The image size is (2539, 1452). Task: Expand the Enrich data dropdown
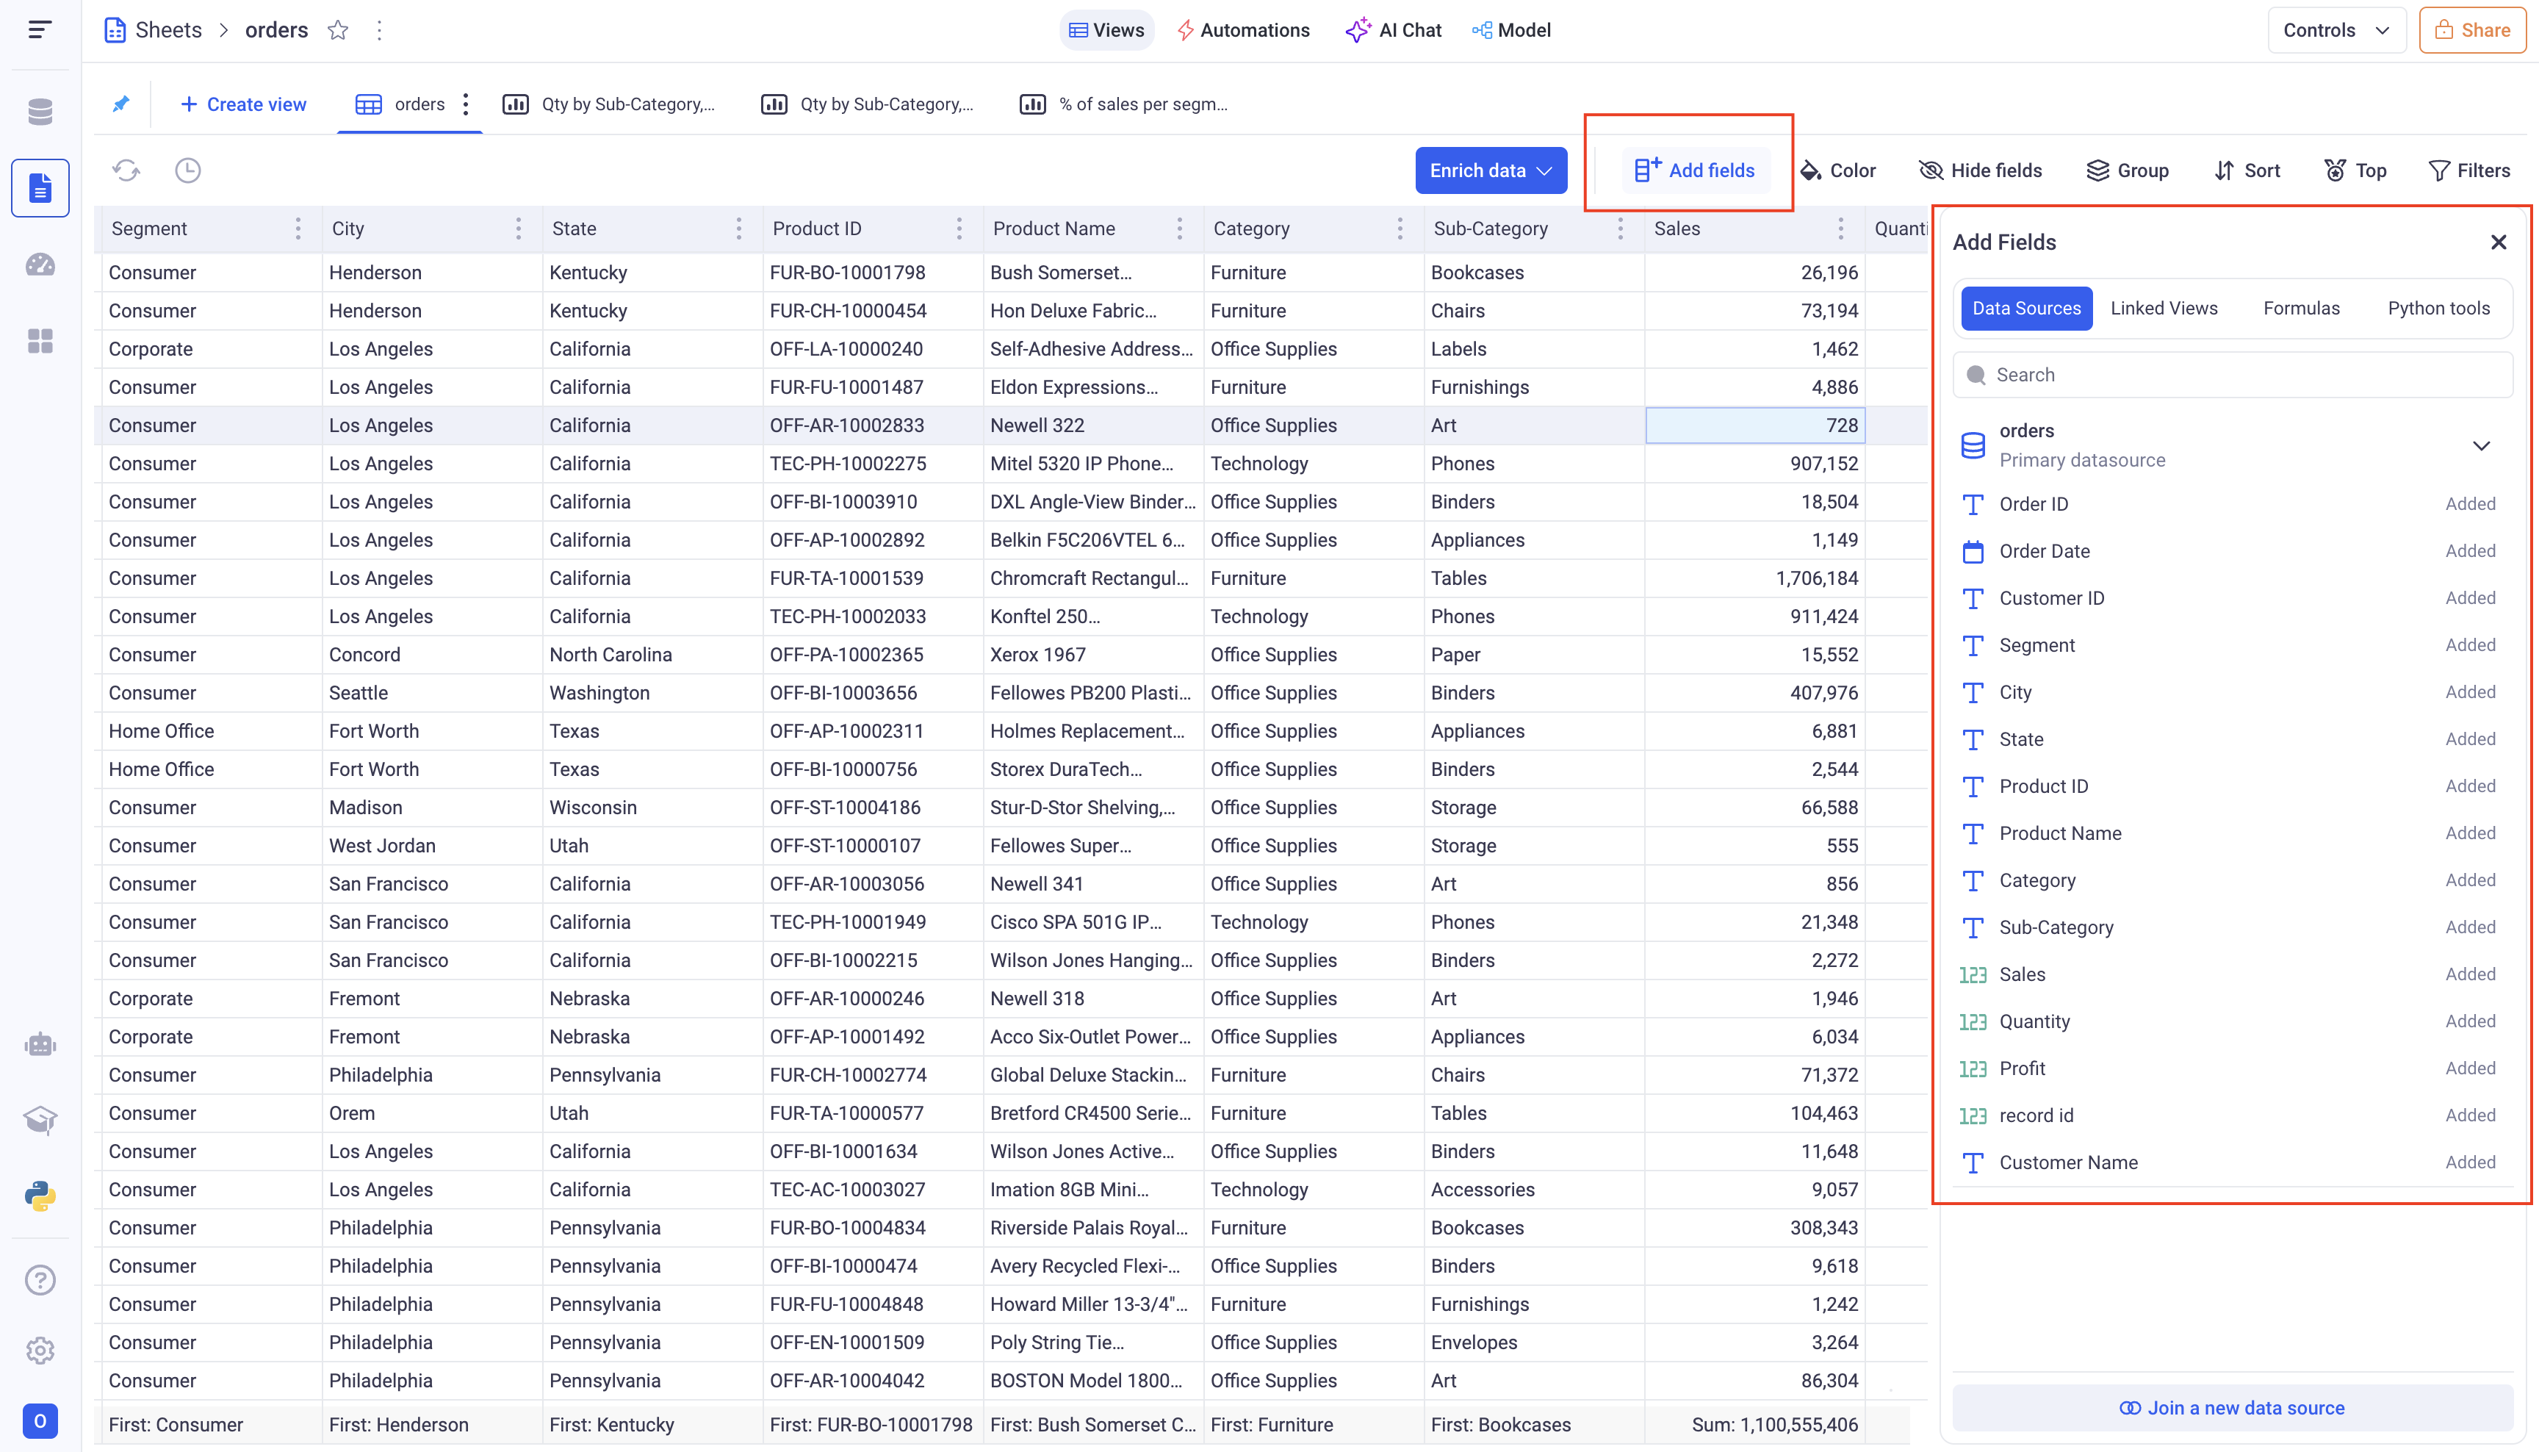click(1491, 170)
